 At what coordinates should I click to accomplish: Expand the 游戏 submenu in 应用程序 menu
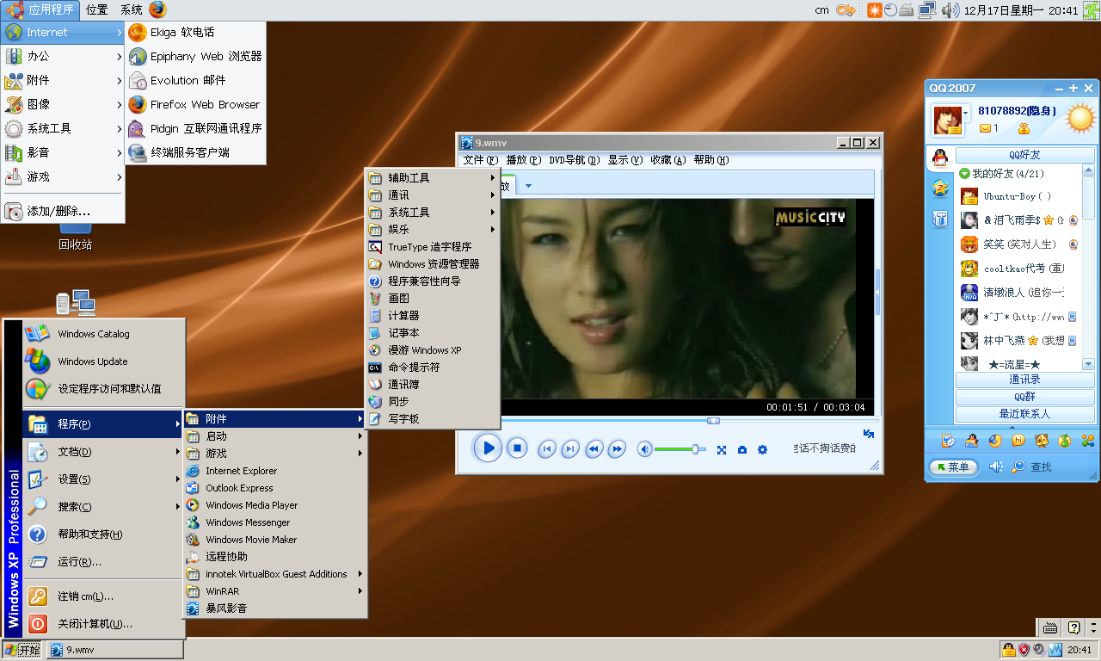pyautogui.click(x=63, y=176)
